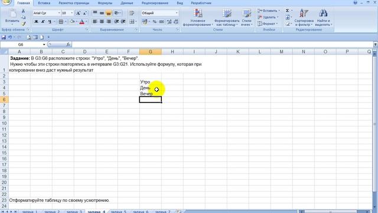Screen dimensions: 378x213
Task: Open Форматировать как таблицу gallery
Action: [227, 18]
